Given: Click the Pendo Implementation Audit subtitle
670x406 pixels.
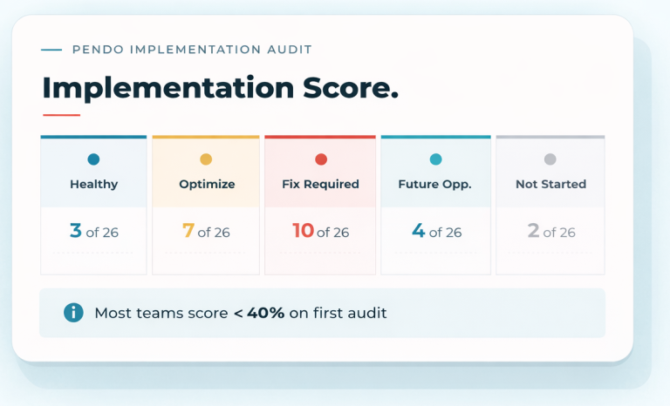Looking at the screenshot, I should coord(192,50).
